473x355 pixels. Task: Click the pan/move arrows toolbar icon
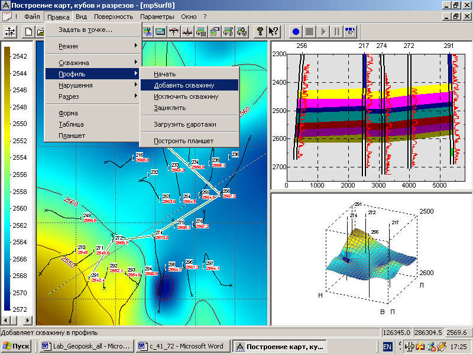[10, 32]
